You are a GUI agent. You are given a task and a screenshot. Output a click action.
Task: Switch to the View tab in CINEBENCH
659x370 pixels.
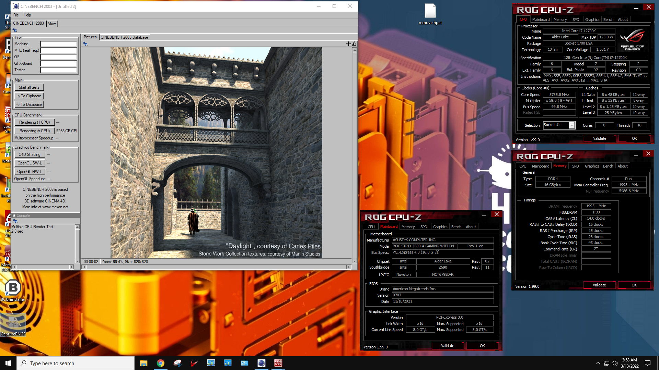click(x=52, y=24)
